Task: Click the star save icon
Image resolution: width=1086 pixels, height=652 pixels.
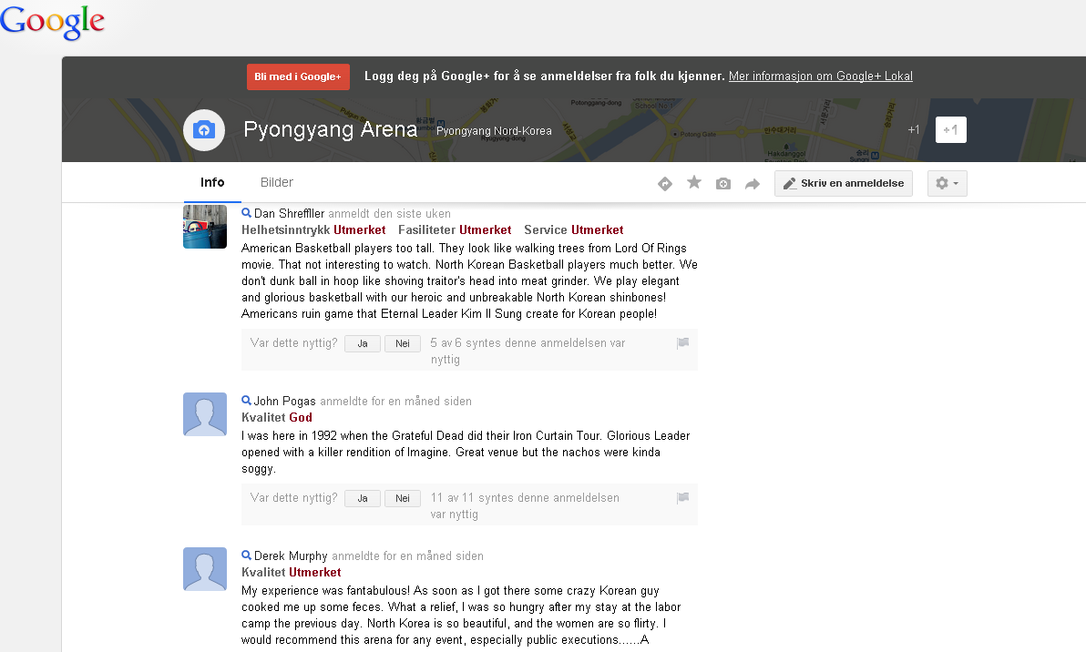Action: 694,183
